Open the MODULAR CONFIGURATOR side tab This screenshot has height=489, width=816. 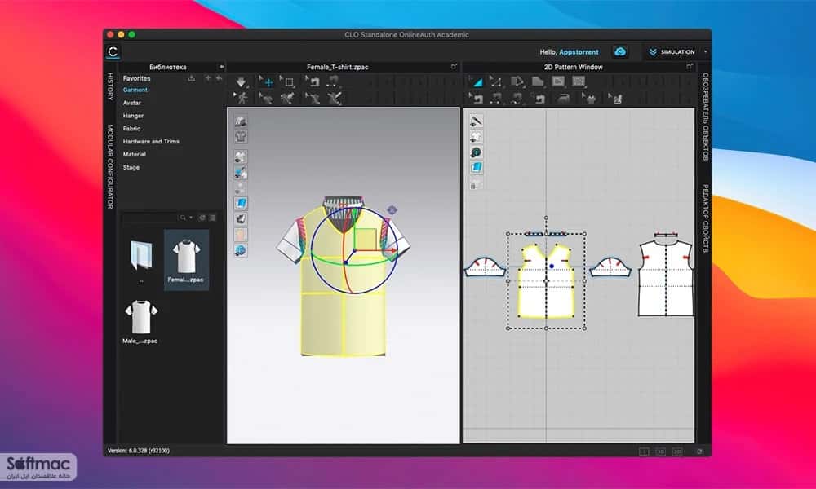(110, 166)
